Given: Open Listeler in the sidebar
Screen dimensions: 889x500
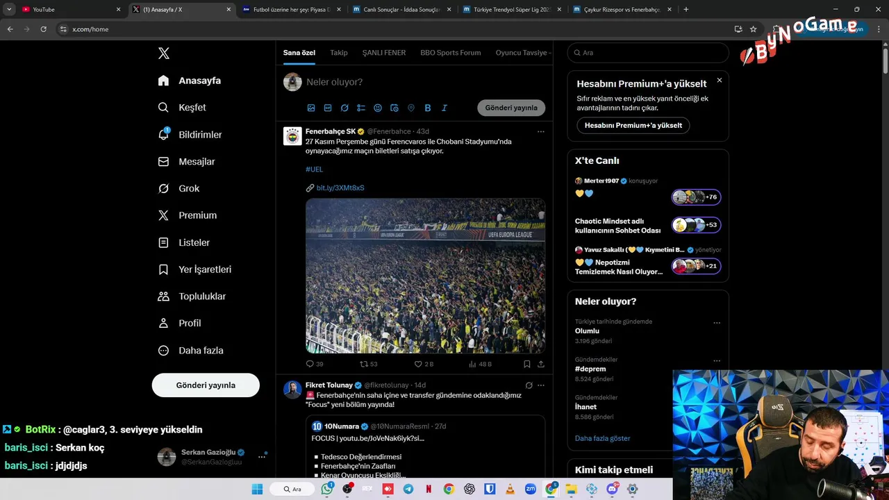Looking at the screenshot, I should click(x=183, y=242).
